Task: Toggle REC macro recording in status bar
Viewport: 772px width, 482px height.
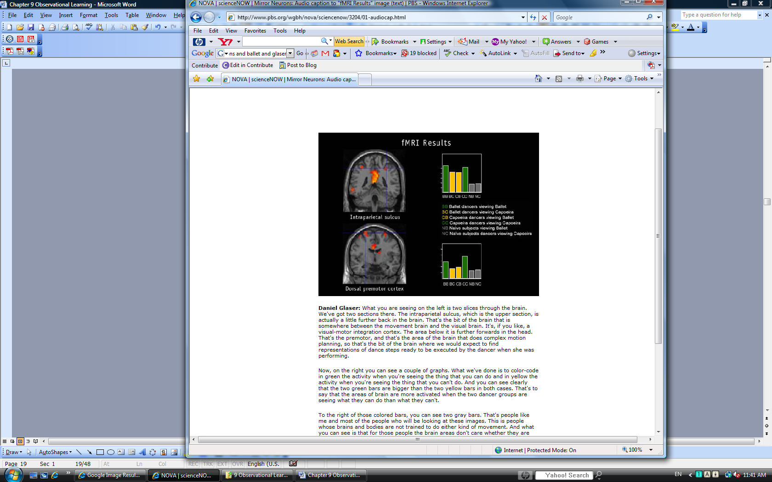Action: pyautogui.click(x=193, y=464)
